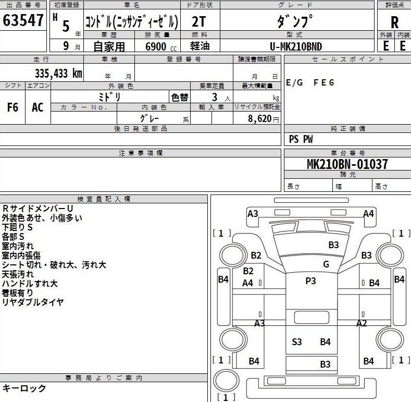The height and width of the screenshot is (402, 411).
Task: Click the 自家用 vehicle history value
Action: click(109, 47)
